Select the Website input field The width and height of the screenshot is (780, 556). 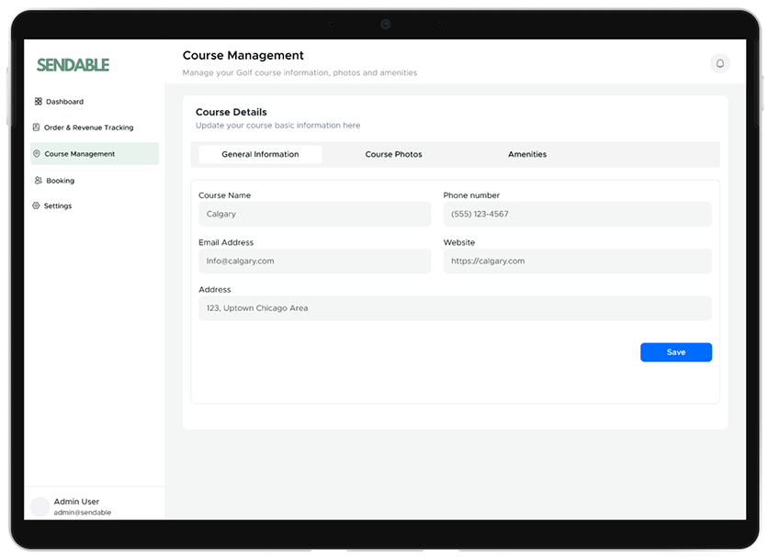click(577, 261)
